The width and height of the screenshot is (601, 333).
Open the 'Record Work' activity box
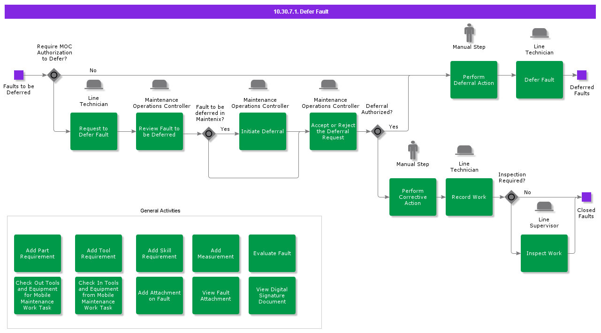[469, 197]
